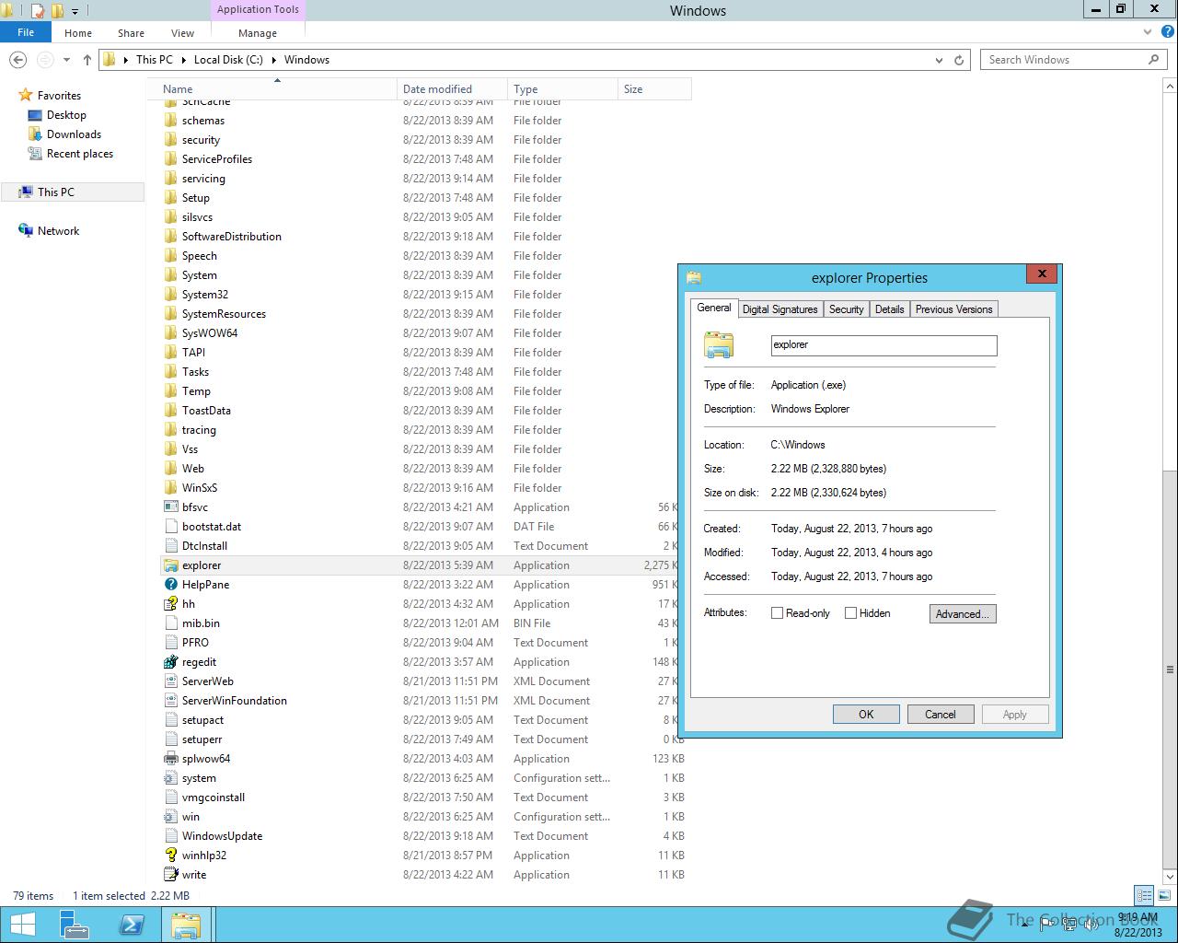Open Quick Access Toolbar customize dropdown
This screenshot has height=943, width=1178.
click(x=75, y=11)
